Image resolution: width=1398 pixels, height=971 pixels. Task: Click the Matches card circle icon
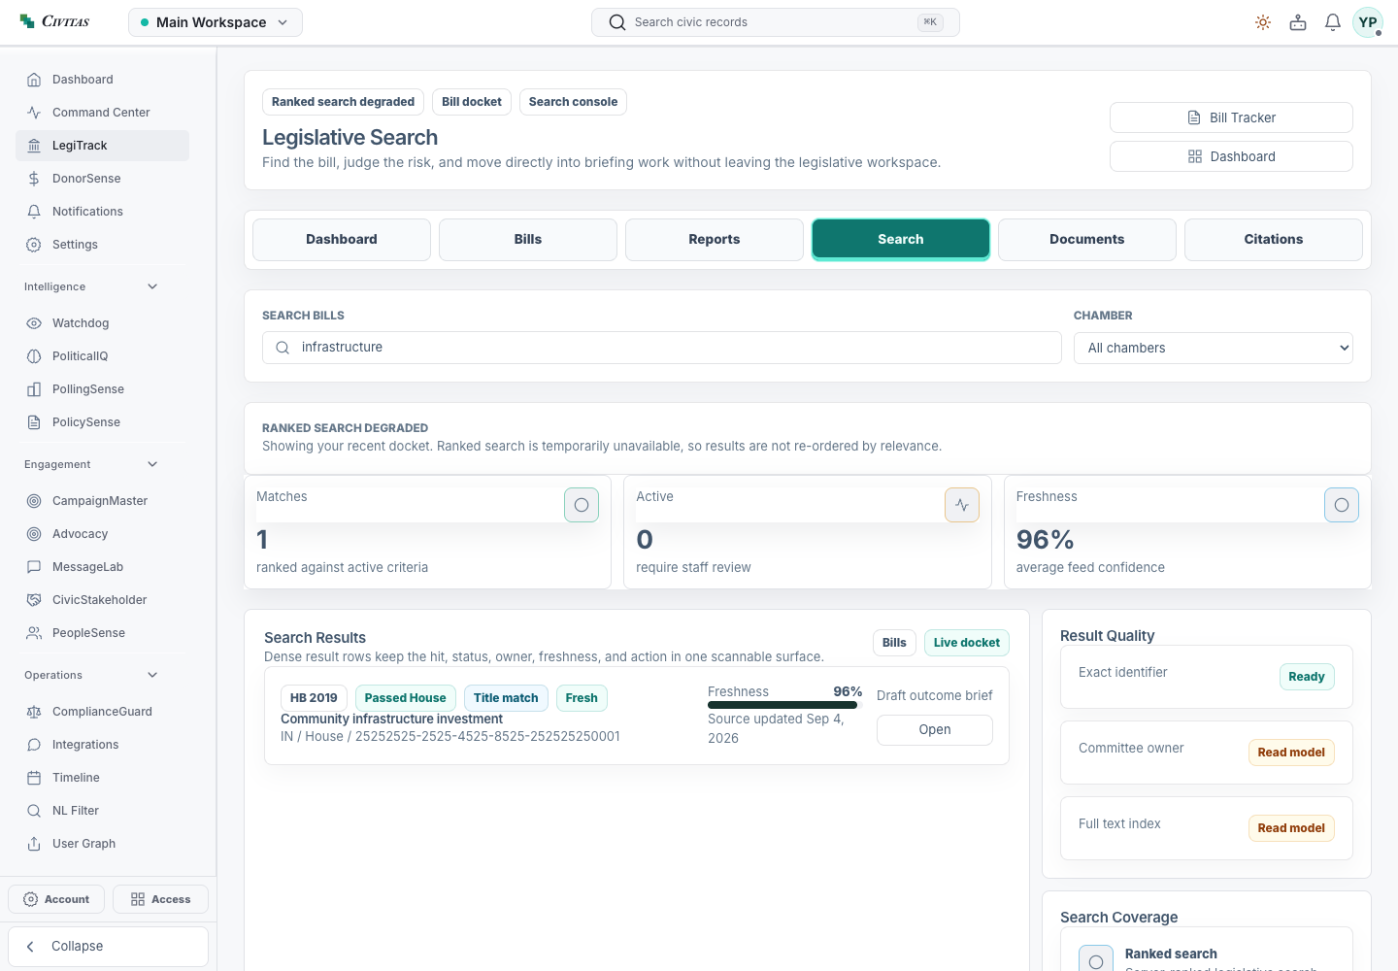tap(582, 505)
